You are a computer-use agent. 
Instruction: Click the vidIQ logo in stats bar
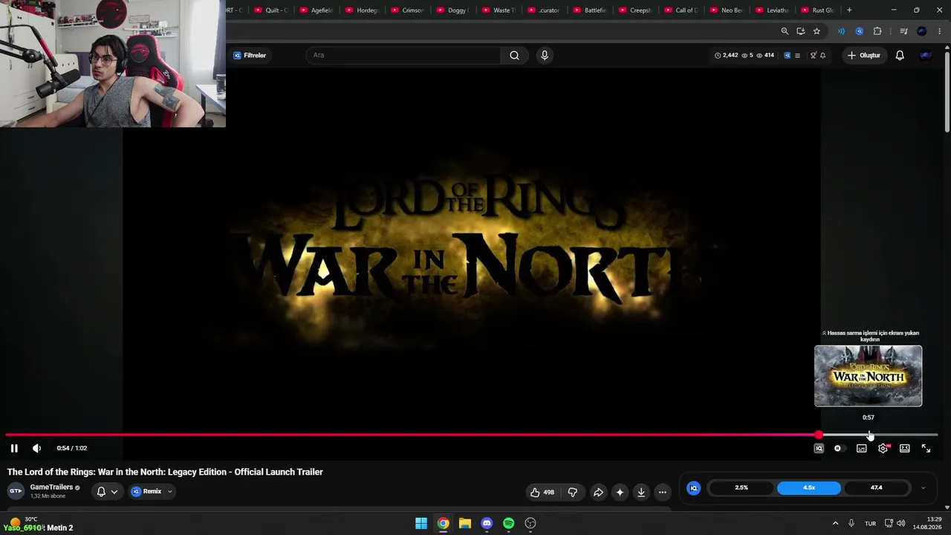[x=694, y=488]
